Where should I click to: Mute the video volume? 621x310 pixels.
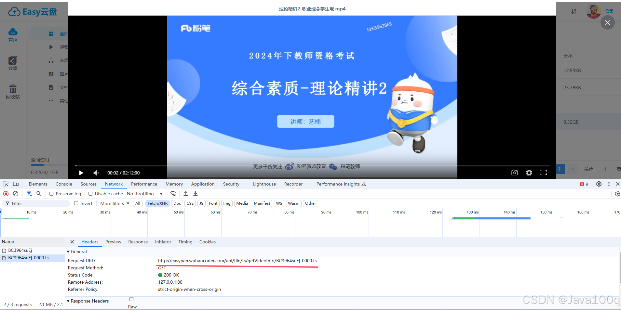(96, 173)
